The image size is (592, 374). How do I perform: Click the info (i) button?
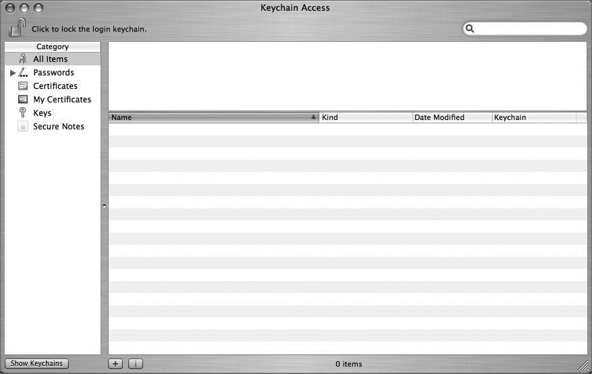[x=136, y=364]
